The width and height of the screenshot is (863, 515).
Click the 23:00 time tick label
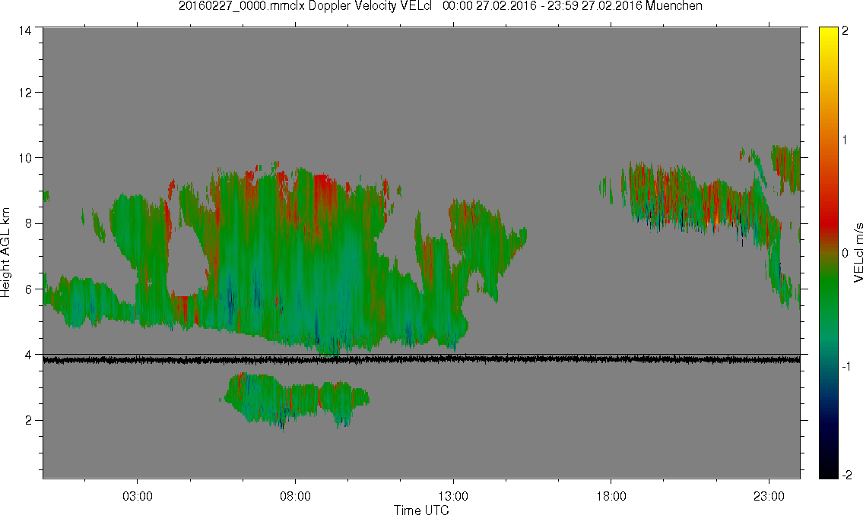tap(769, 496)
